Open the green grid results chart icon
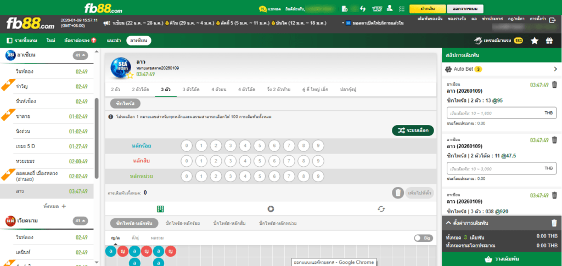562x266 pixels. point(160,209)
